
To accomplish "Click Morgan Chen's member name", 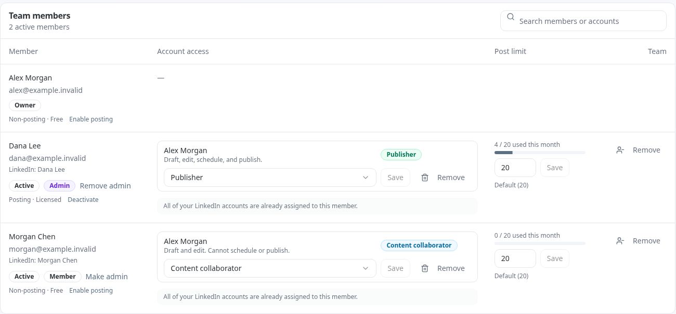I will coord(32,237).
